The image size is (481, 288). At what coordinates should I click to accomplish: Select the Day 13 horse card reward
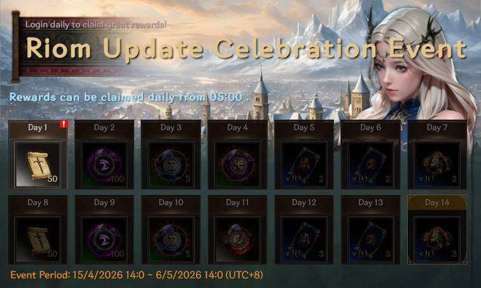tap(370, 240)
